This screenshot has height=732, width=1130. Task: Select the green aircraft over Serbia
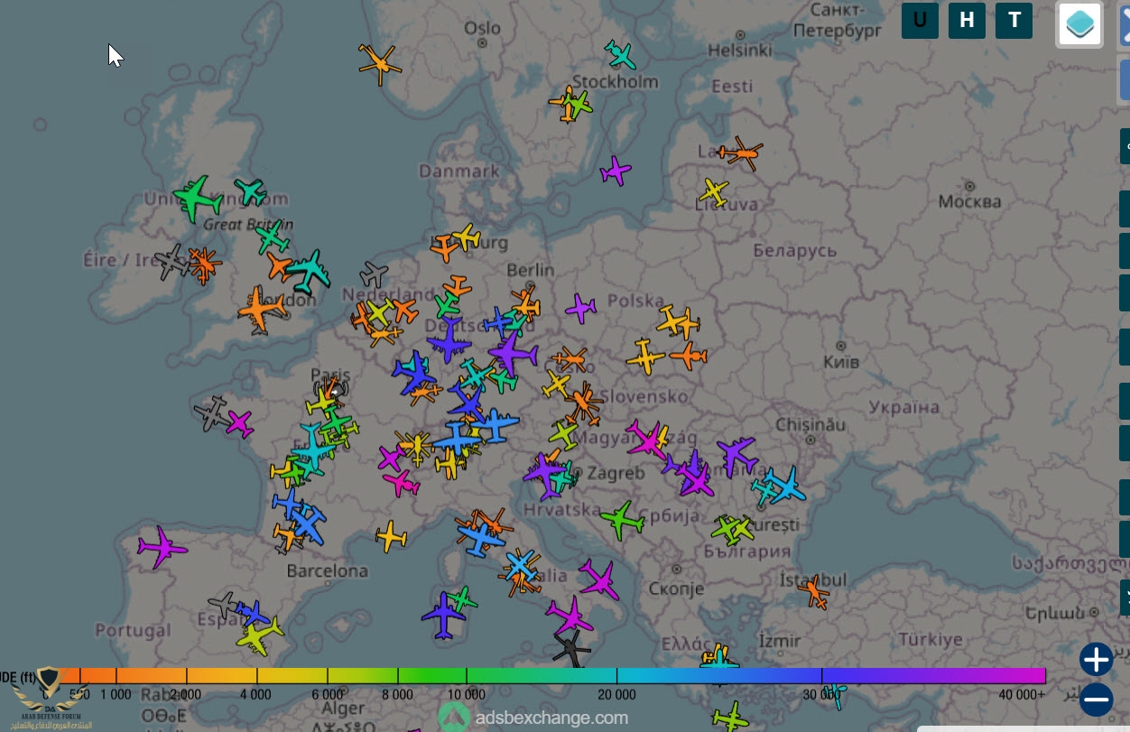(x=622, y=520)
